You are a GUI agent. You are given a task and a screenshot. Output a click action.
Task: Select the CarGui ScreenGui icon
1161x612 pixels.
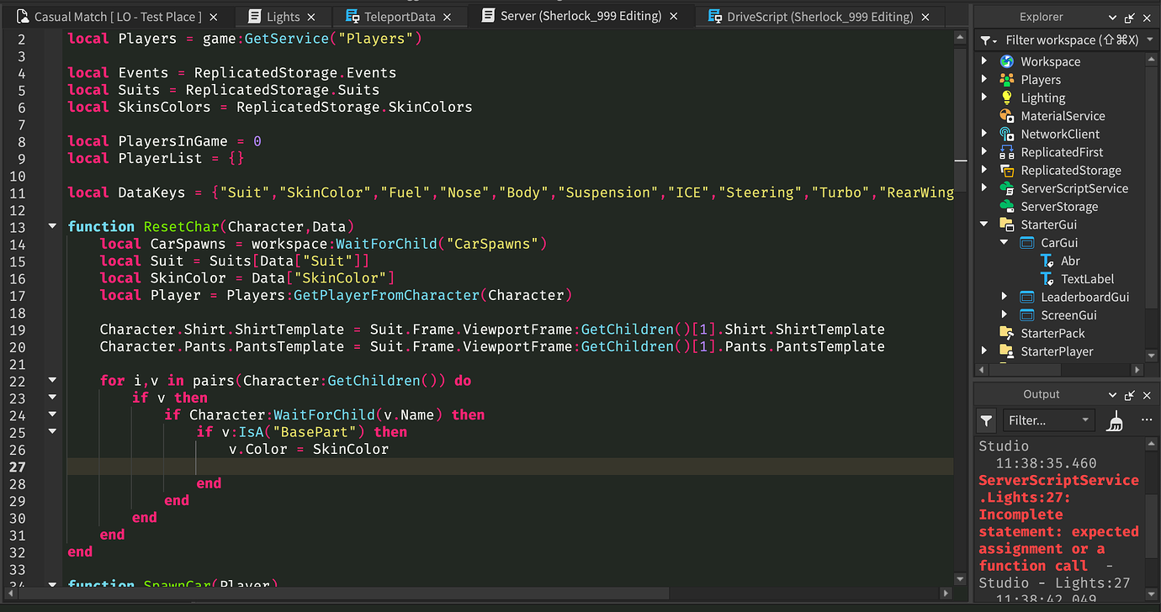point(1026,242)
